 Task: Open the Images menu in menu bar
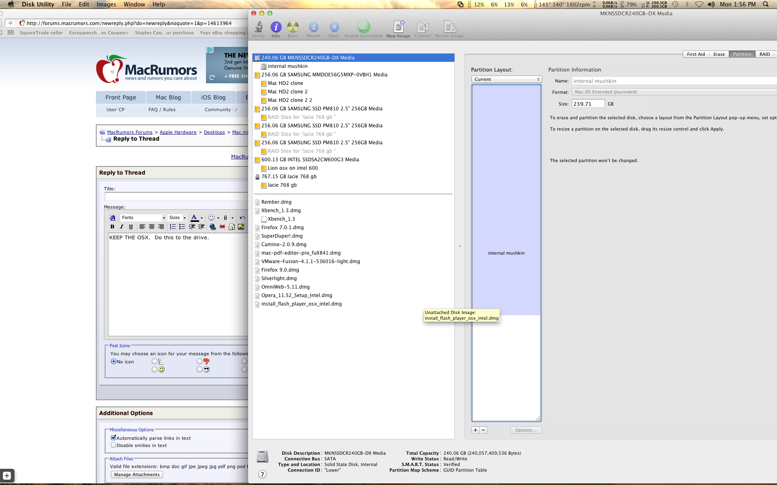pos(106,4)
